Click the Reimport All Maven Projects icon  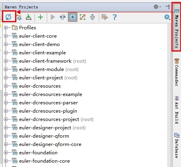(8, 17)
